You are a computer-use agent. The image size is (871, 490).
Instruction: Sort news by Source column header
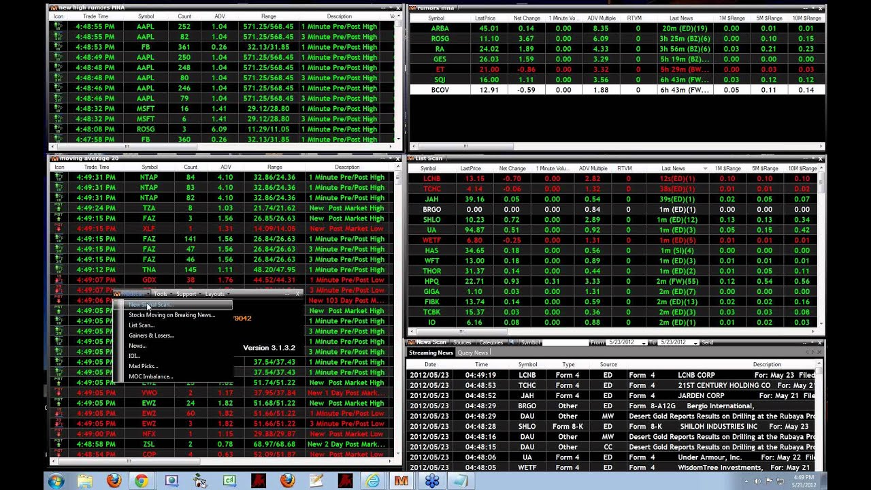point(608,364)
